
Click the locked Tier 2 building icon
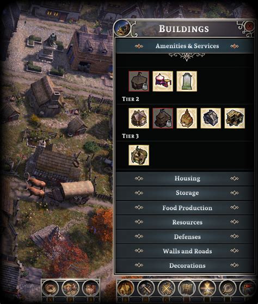[x=163, y=118]
